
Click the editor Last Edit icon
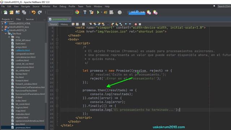pos(73,24)
